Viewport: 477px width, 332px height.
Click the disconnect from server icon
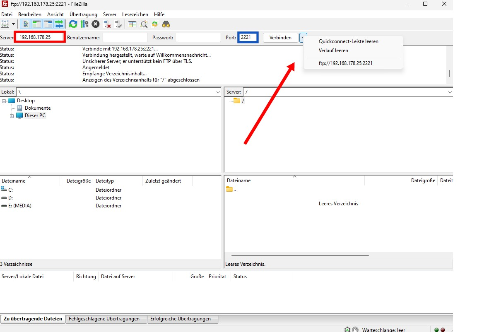pyautogui.click(x=107, y=24)
